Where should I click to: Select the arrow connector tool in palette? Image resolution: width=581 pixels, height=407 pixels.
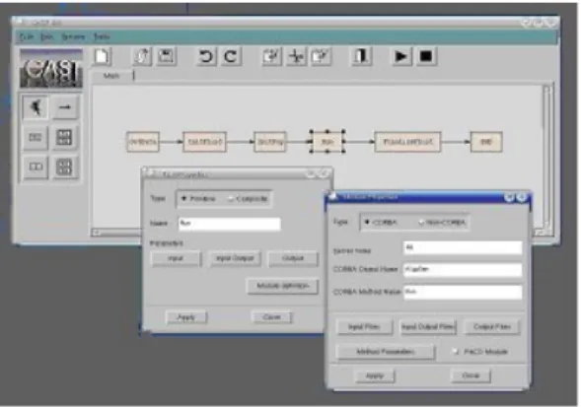(65, 107)
